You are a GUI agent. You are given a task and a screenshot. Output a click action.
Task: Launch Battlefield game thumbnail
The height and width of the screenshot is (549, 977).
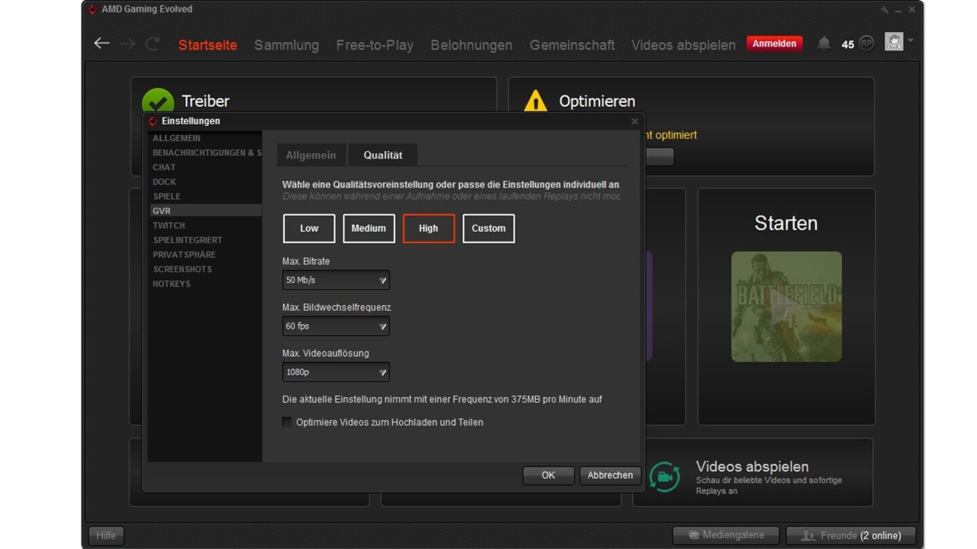pos(786,307)
